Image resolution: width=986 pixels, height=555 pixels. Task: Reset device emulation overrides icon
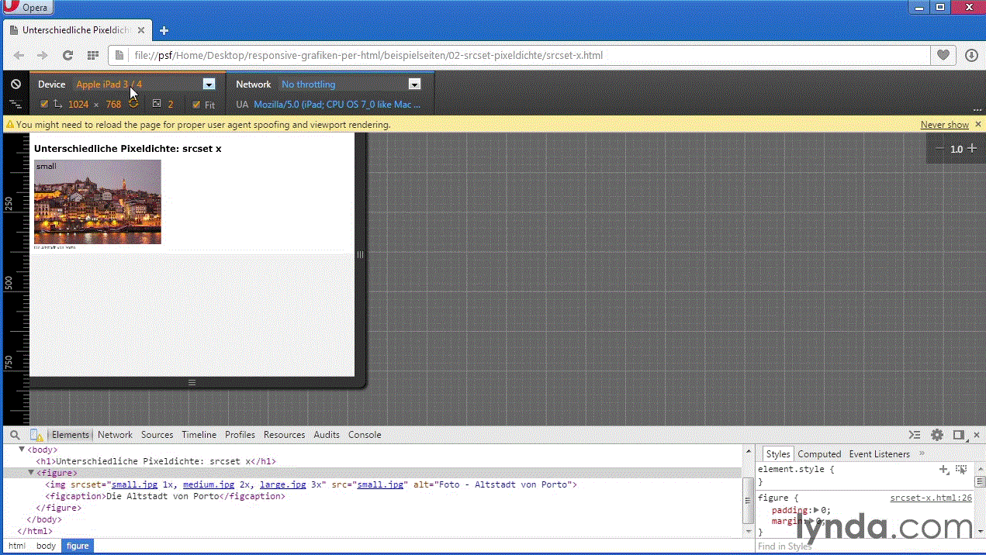click(x=16, y=84)
